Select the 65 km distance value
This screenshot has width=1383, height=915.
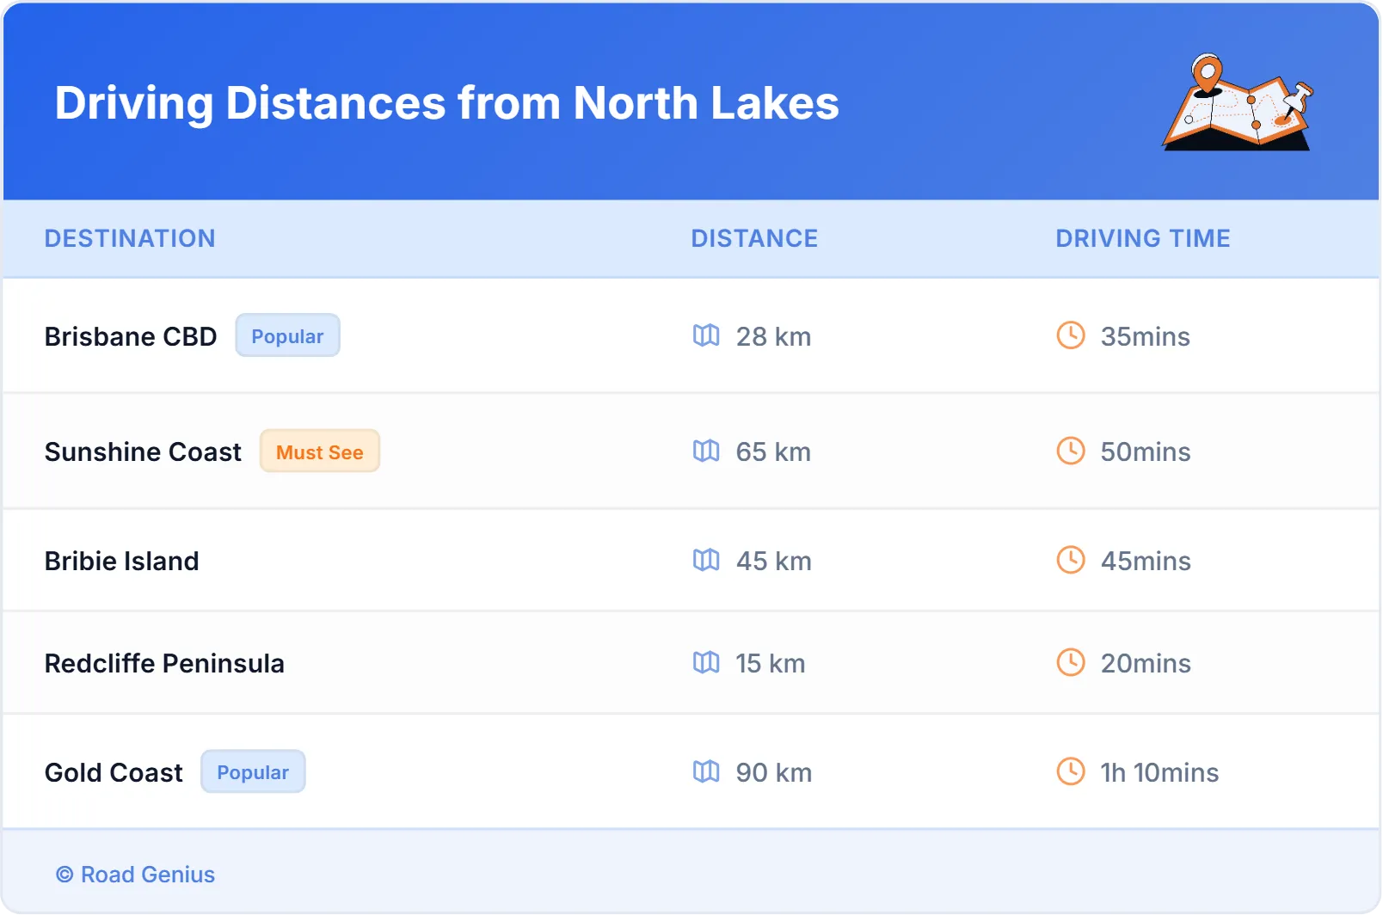point(773,451)
